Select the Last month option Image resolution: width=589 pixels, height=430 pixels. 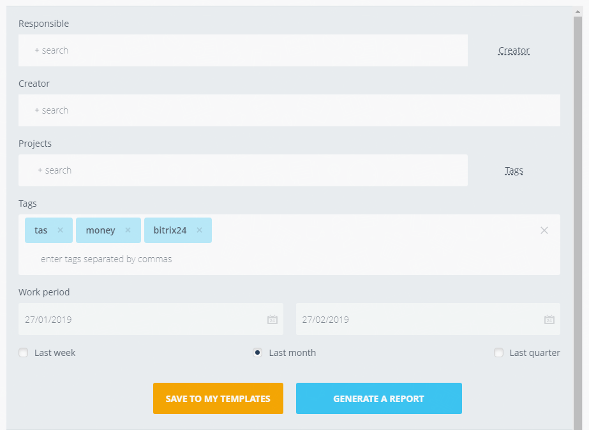(257, 353)
